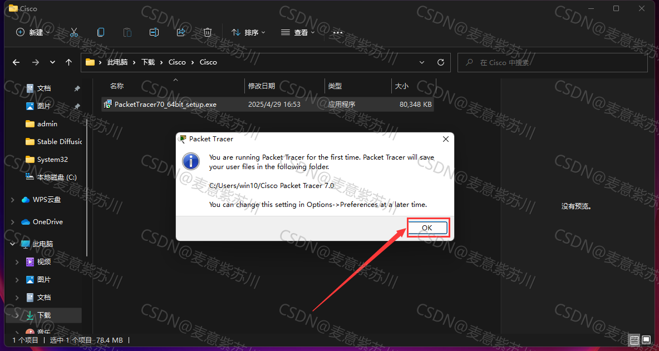The image size is (659, 351).
Task: Go back with the left arrow
Action: [16, 62]
